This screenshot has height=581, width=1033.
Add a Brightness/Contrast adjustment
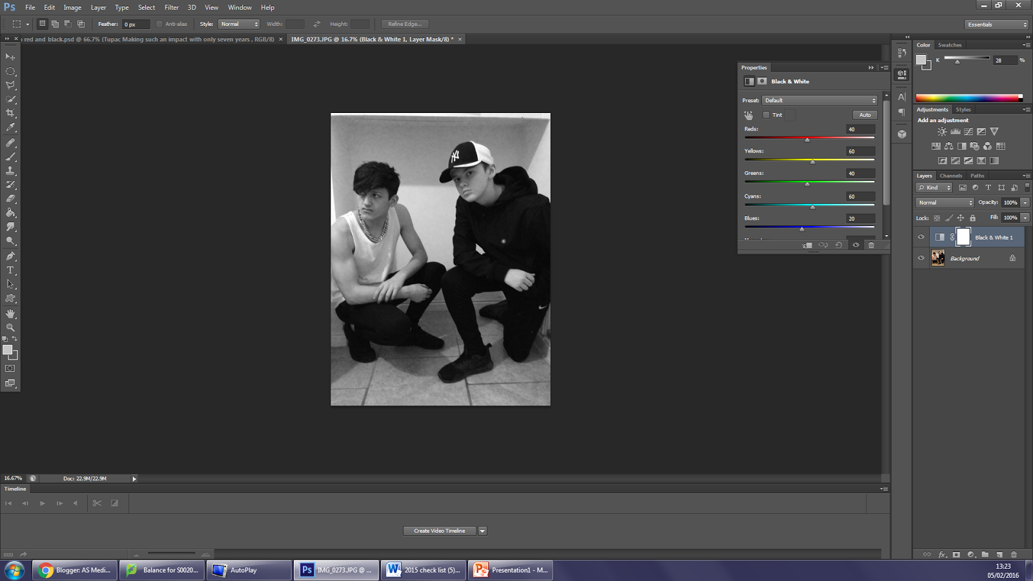click(x=943, y=132)
